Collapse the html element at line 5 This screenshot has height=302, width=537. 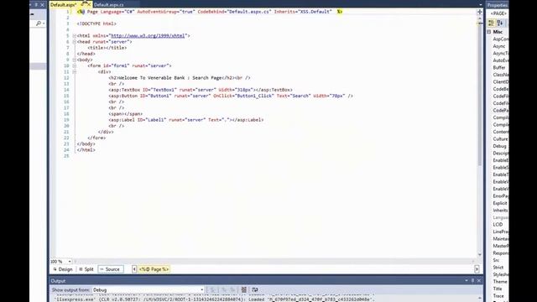tap(75, 35)
